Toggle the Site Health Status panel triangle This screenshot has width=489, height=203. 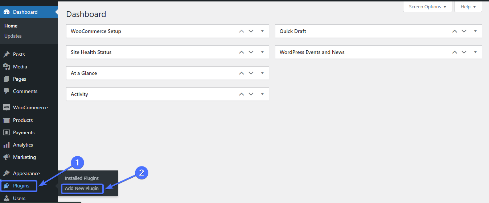(x=262, y=52)
